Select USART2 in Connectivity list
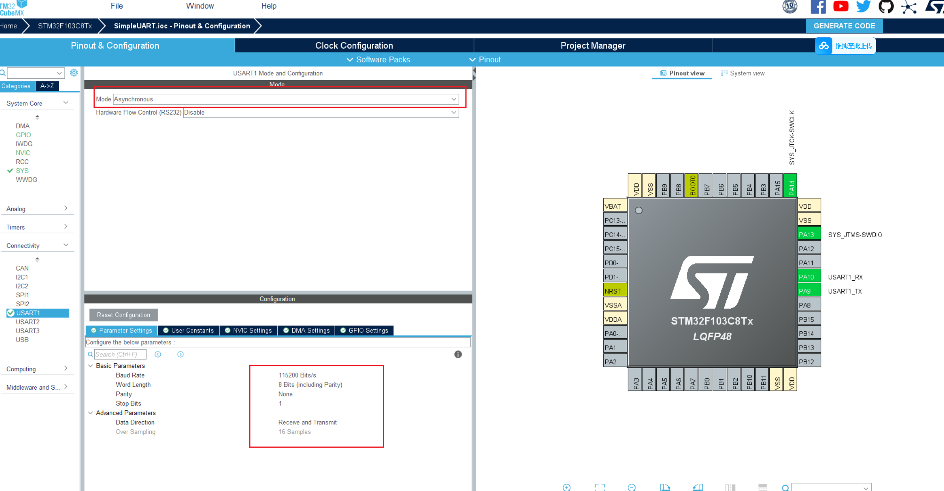Image resolution: width=944 pixels, height=491 pixels. pyautogui.click(x=28, y=322)
